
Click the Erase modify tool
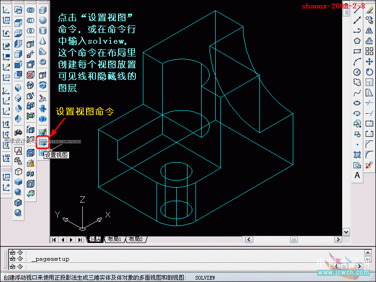tap(369, 10)
